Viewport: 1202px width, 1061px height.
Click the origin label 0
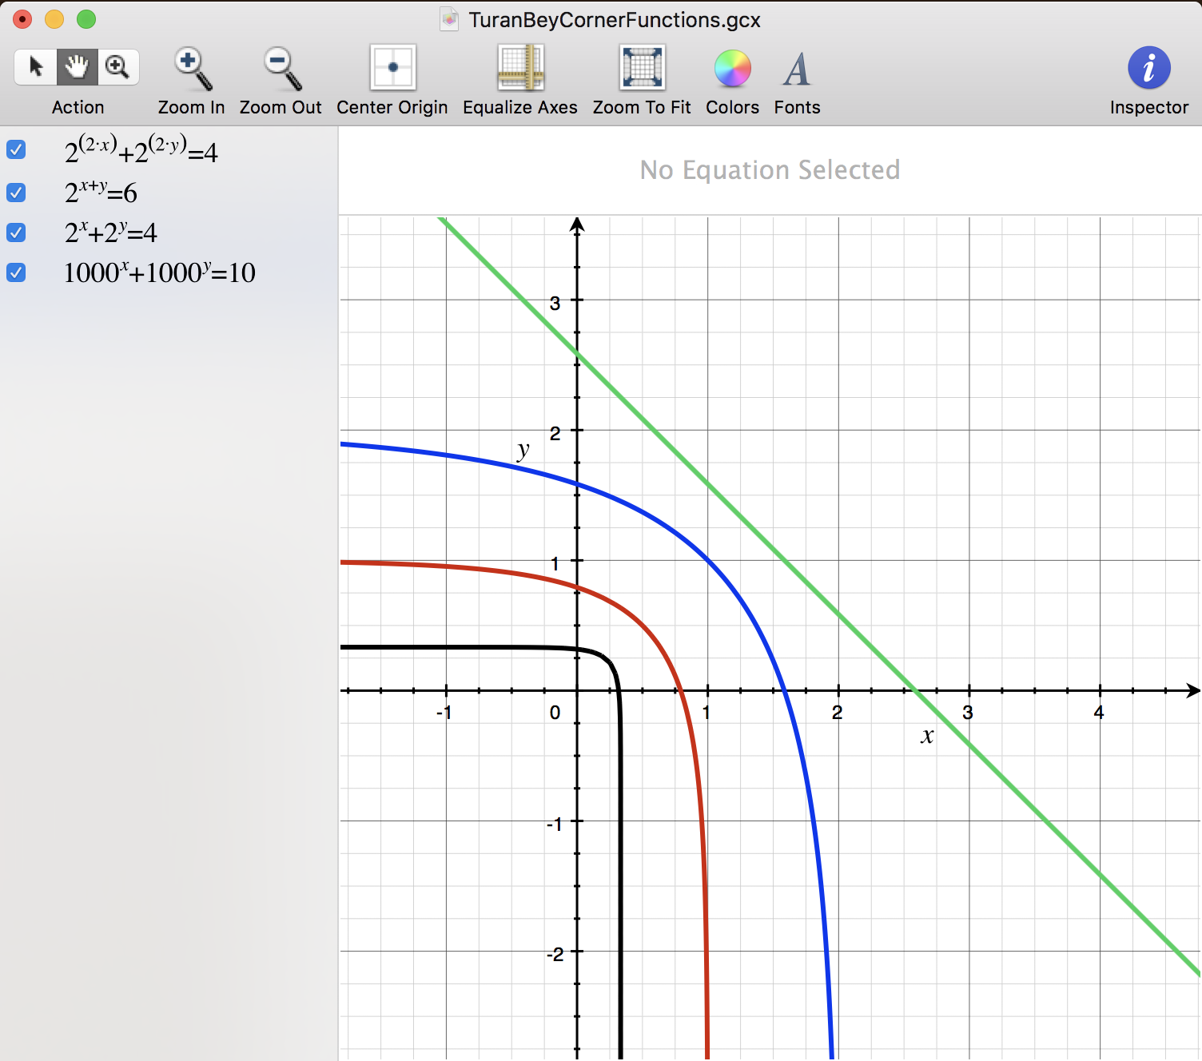(x=555, y=712)
